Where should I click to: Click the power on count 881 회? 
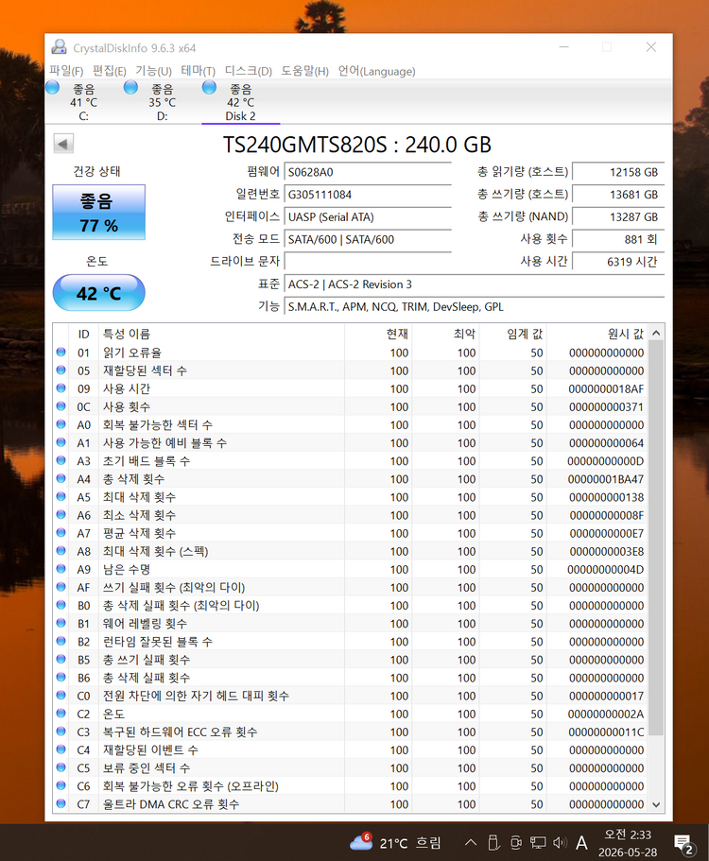click(618, 239)
